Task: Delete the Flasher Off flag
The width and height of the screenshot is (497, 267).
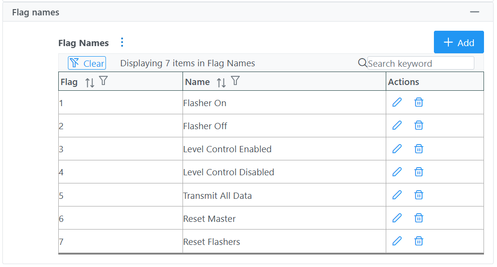Action: pyautogui.click(x=419, y=125)
